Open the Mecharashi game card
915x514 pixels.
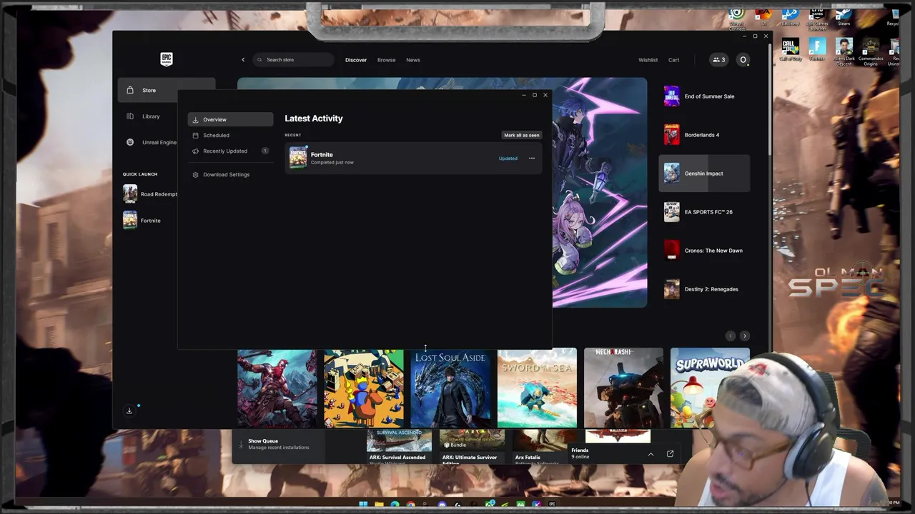coord(623,388)
